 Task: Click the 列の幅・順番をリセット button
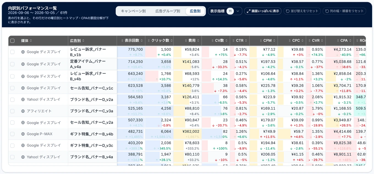tap(344, 11)
